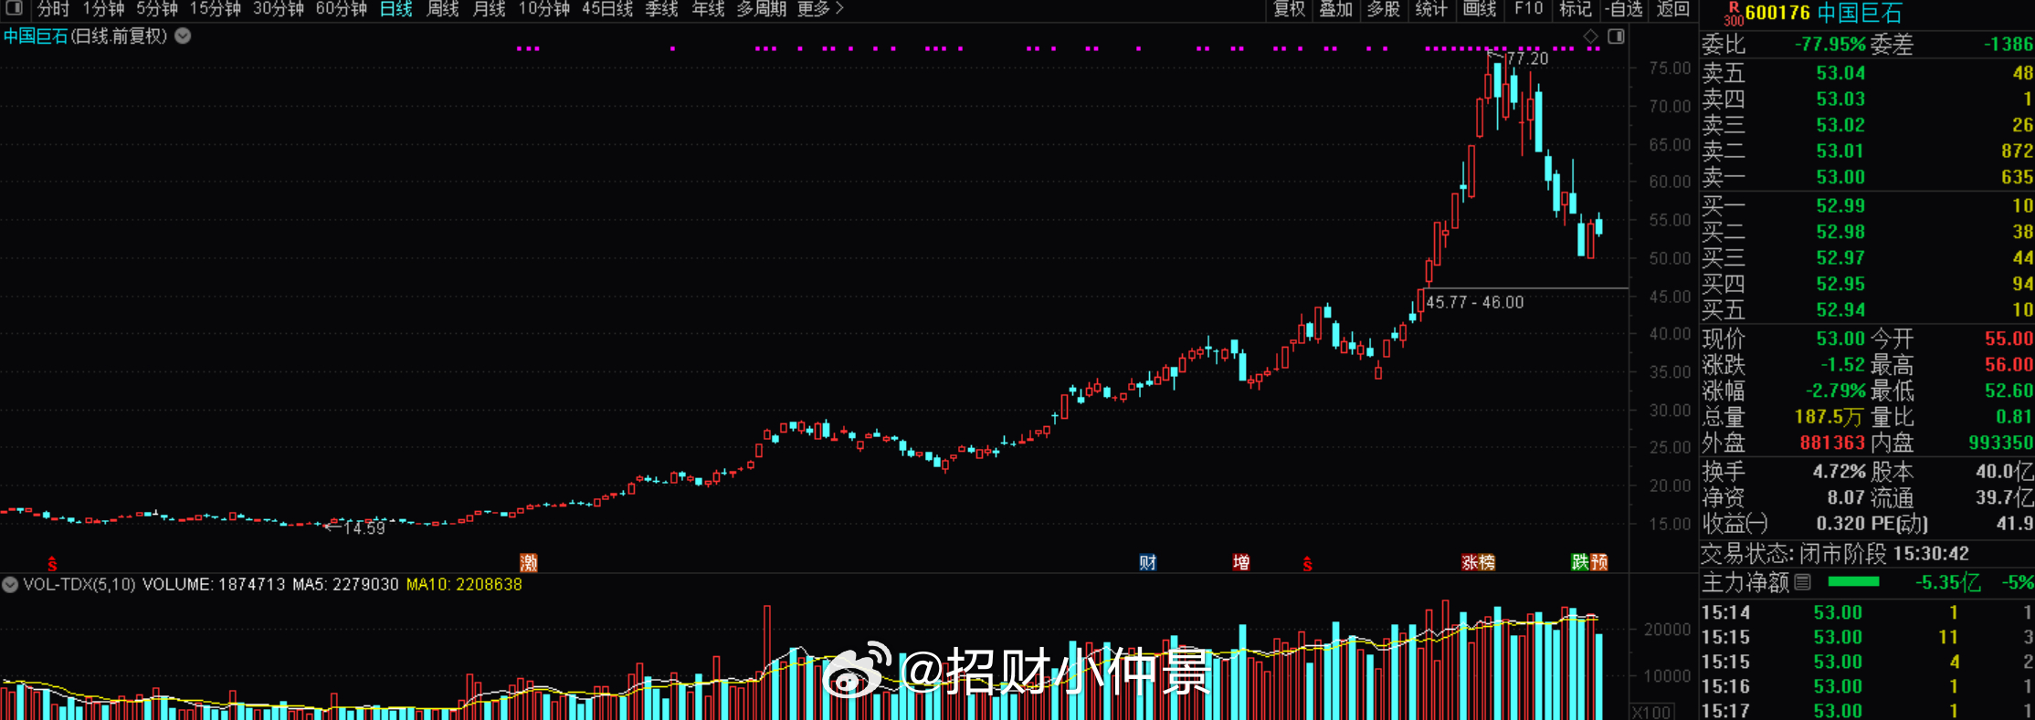This screenshot has width=2035, height=720.
Task: Collapse the VOL-TDX indicator dropdown
Action: point(10,584)
